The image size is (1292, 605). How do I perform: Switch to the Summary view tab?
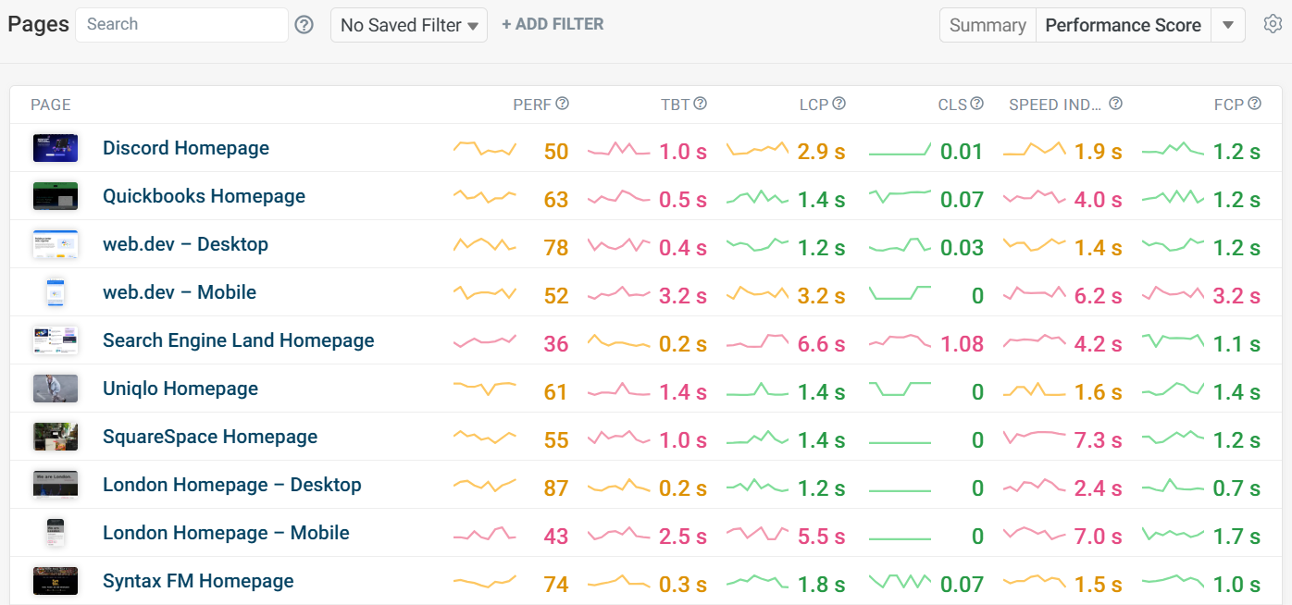(988, 25)
